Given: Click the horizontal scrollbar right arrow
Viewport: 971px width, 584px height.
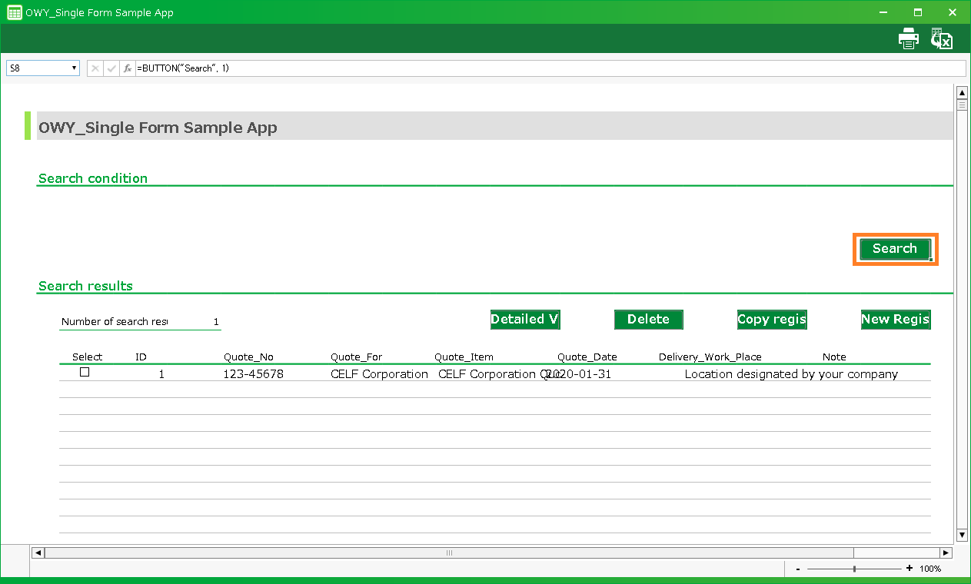Looking at the screenshot, I should tap(946, 552).
